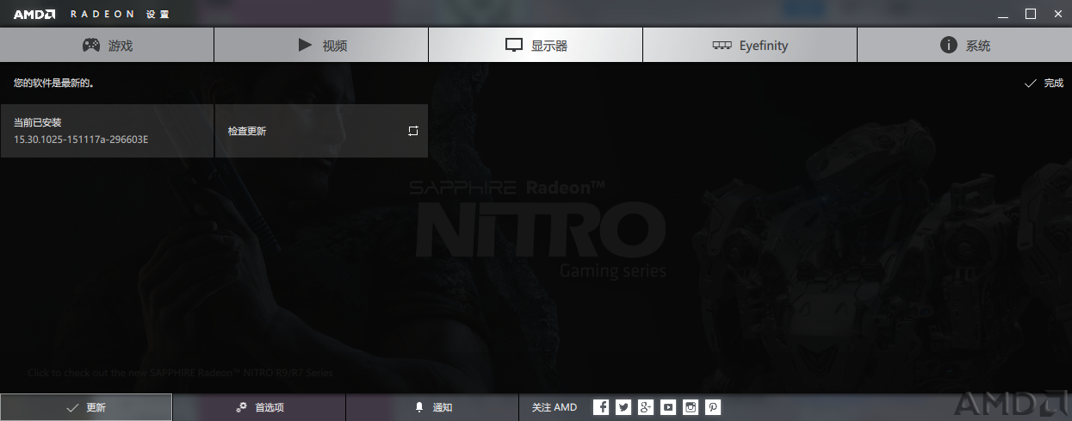
Task: Click the monitor icon on 显示器 tab
Action: point(514,46)
